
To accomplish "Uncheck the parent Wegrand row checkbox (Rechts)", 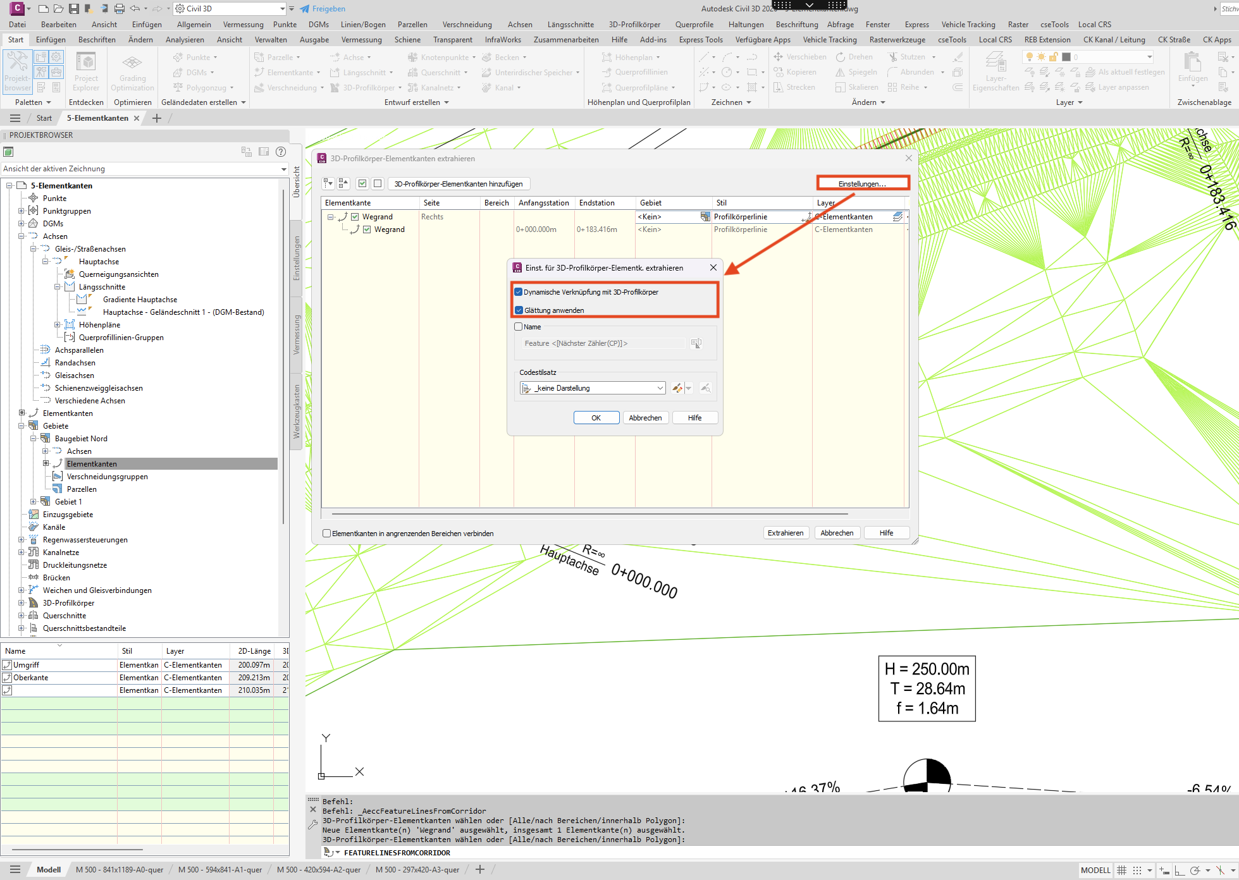I will (355, 217).
